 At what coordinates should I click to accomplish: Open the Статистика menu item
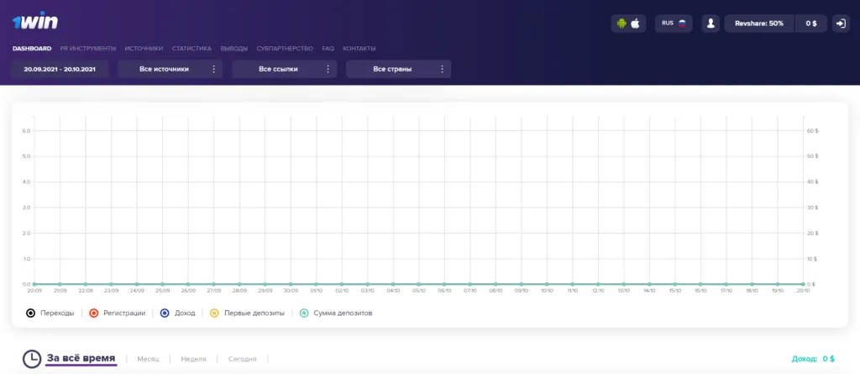(x=191, y=49)
